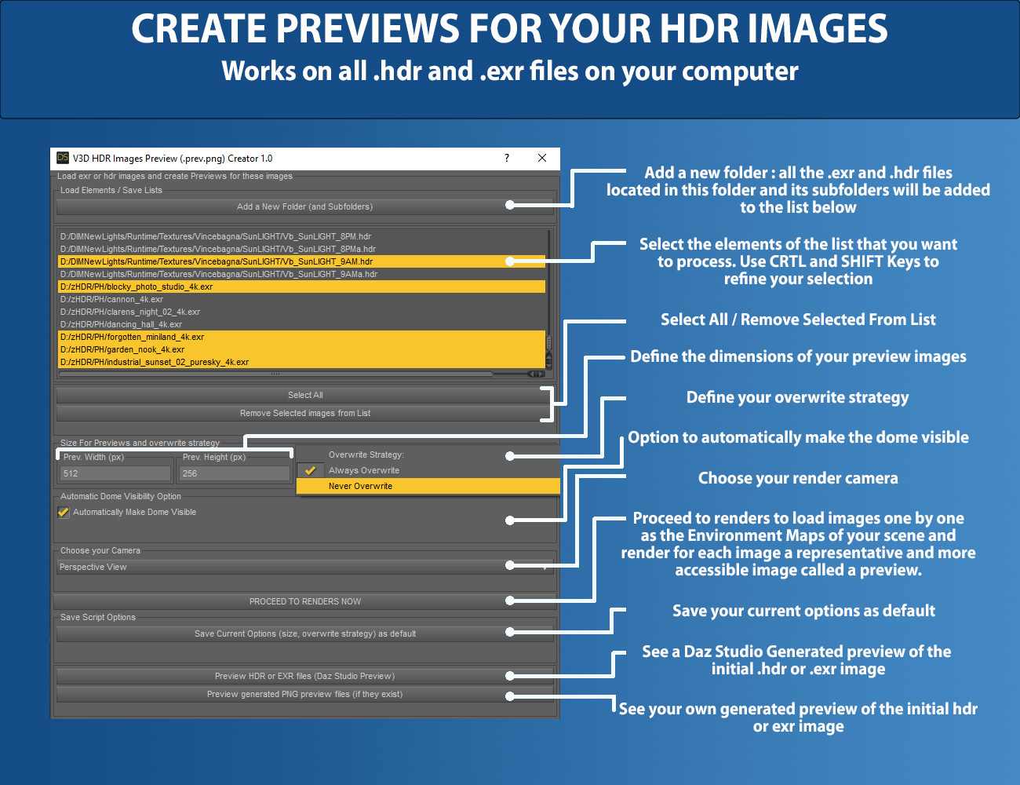Save Current Options as default
The height and width of the screenshot is (785, 1020).
click(x=304, y=633)
